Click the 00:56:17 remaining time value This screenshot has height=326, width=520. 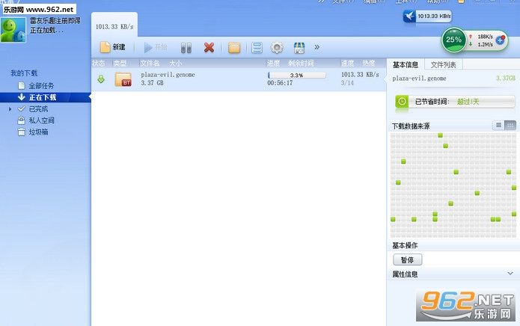click(280, 83)
